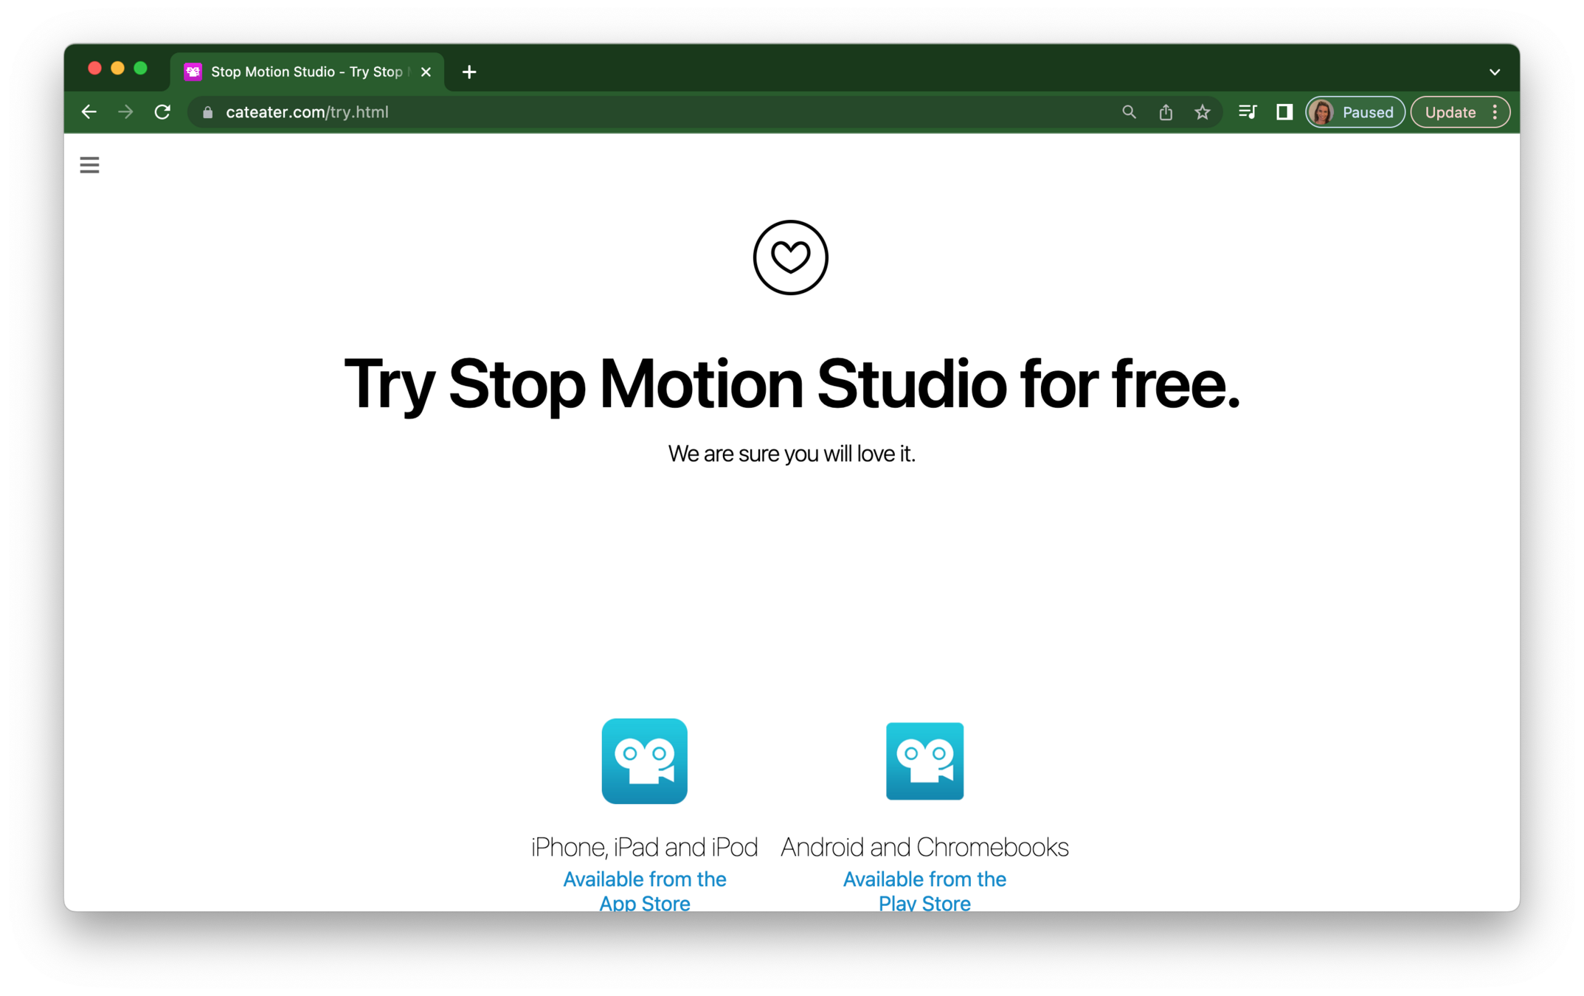Expand the tab search chevron
This screenshot has height=996, width=1584.
(1495, 72)
